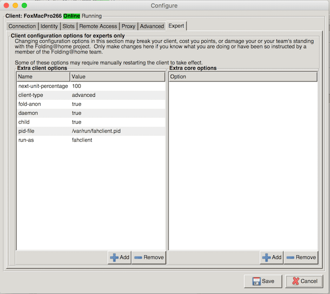The width and height of the screenshot is (330, 294).
Task: Click the value advanced for client-type
Action: [84, 95]
